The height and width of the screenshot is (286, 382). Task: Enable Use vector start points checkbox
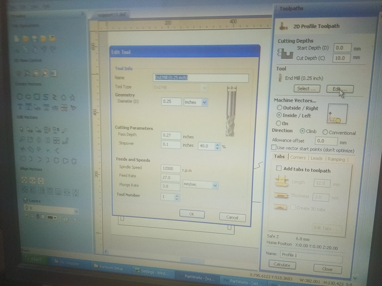274,147
